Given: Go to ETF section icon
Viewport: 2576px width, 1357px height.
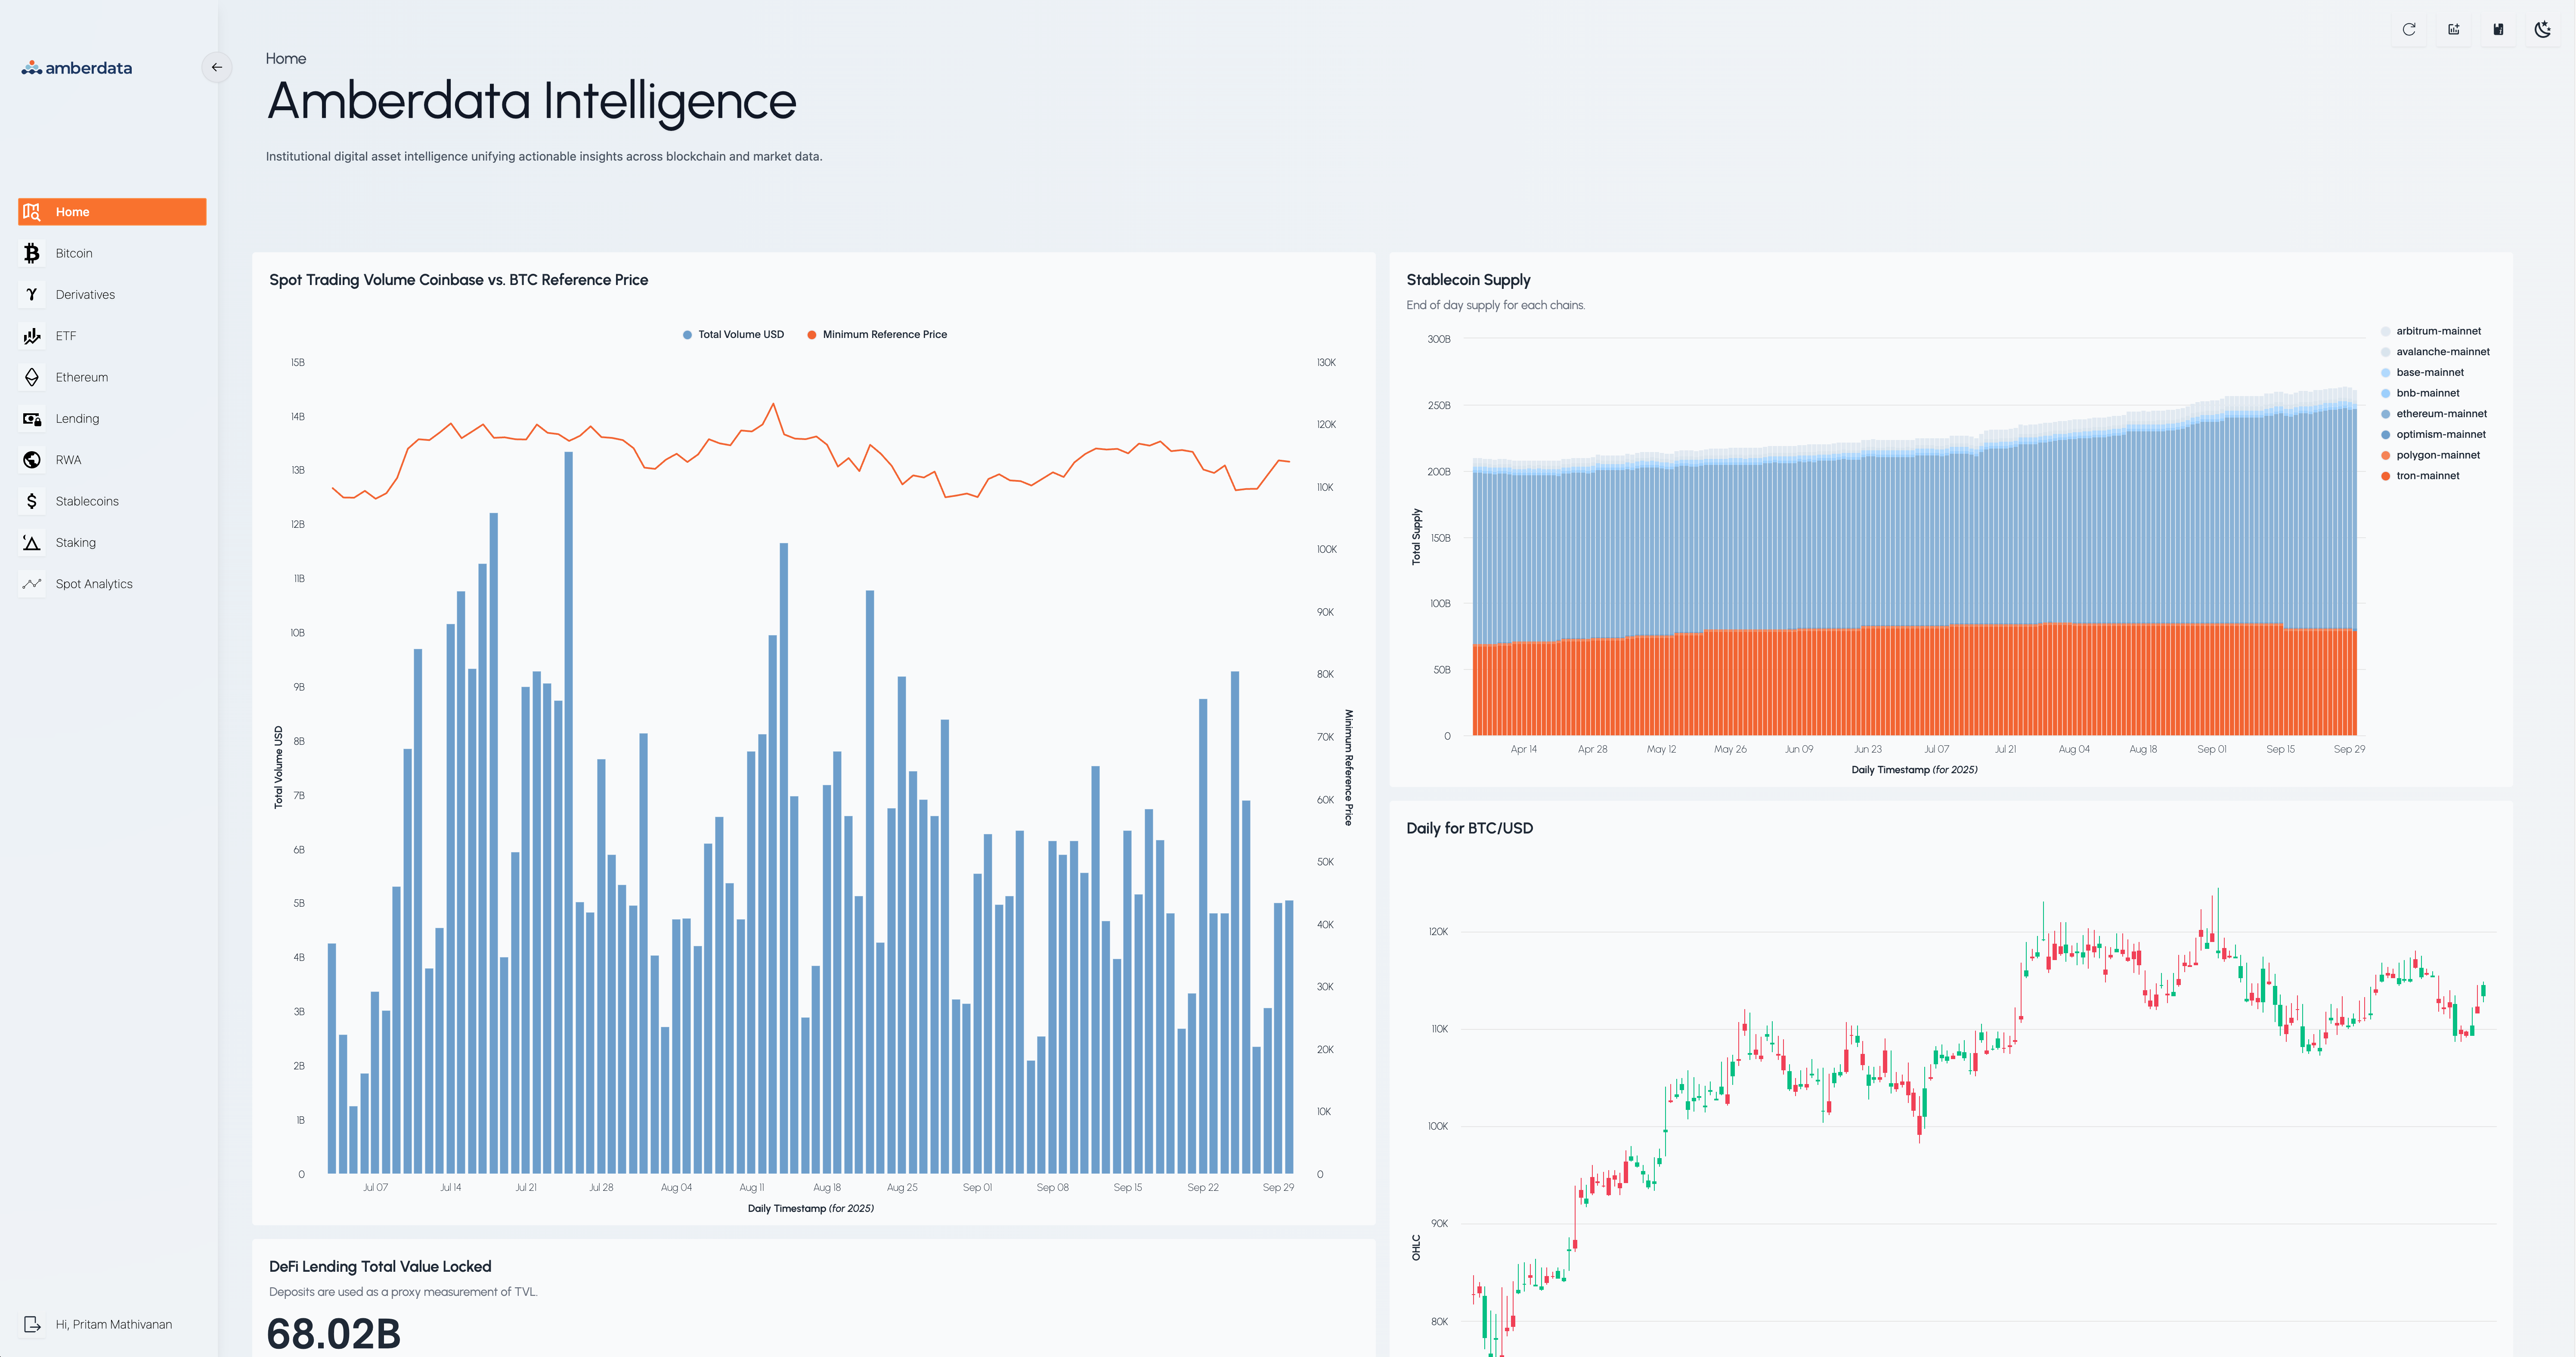Looking at the screenshot, I should pyautogui.click(x=32, y=336).
